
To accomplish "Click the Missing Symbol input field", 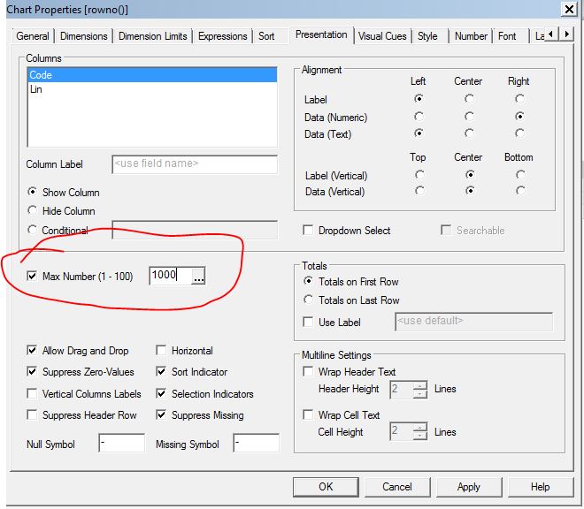I will [x=257, y=443].
